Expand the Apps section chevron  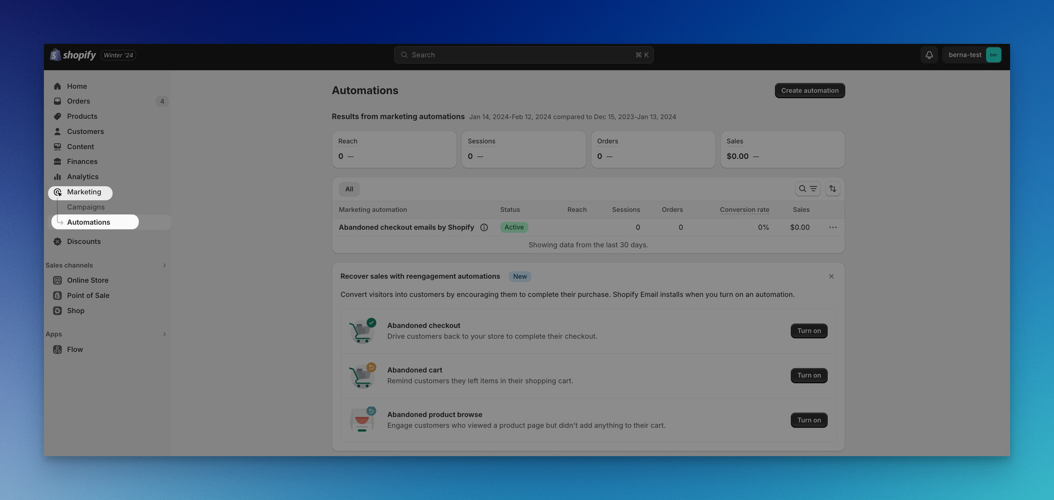(164, 335)
